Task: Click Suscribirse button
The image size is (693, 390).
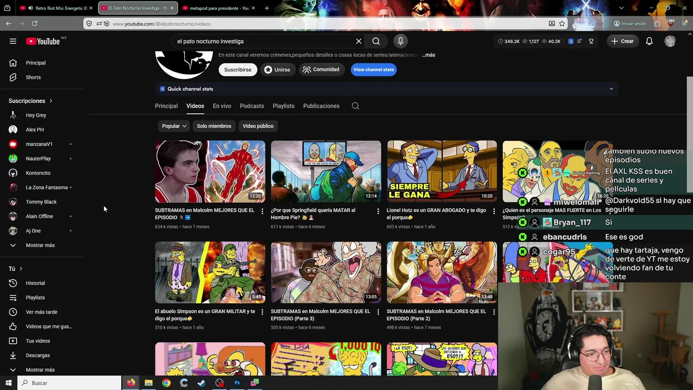Action: pos(238,69)
